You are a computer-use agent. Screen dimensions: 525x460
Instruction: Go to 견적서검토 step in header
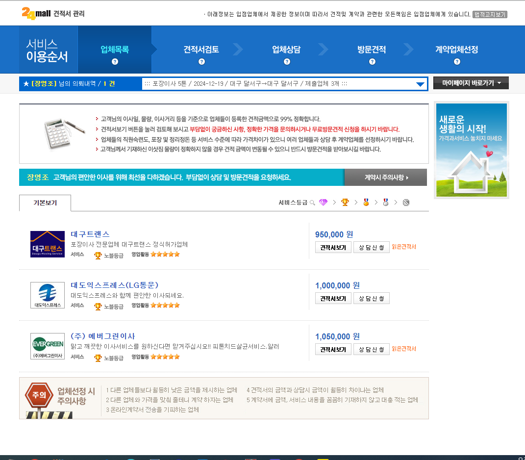[x=201, y=50]
